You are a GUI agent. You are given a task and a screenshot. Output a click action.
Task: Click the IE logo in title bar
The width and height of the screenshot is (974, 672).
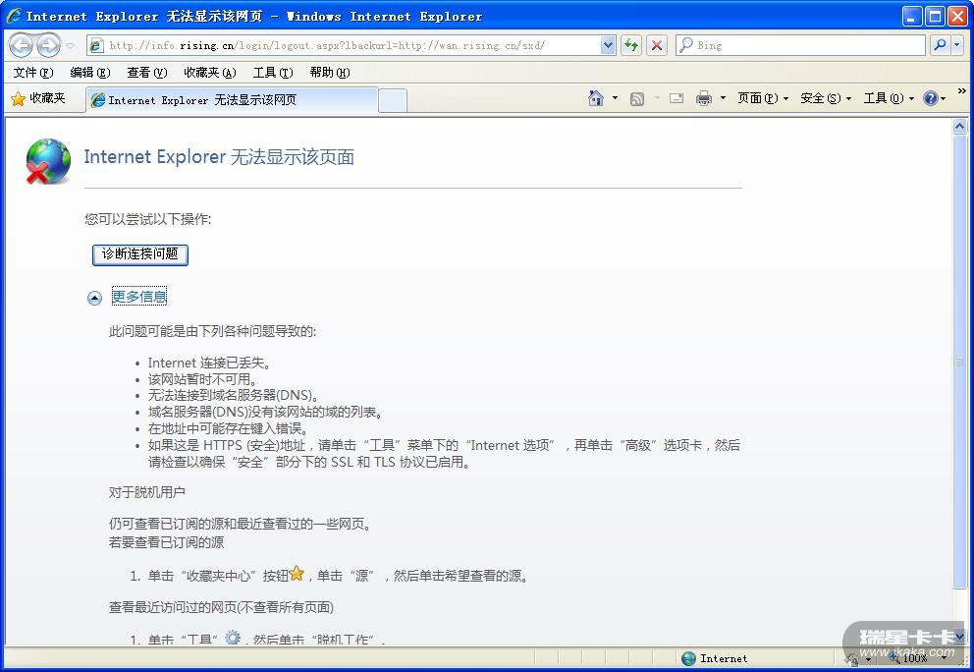14,16
